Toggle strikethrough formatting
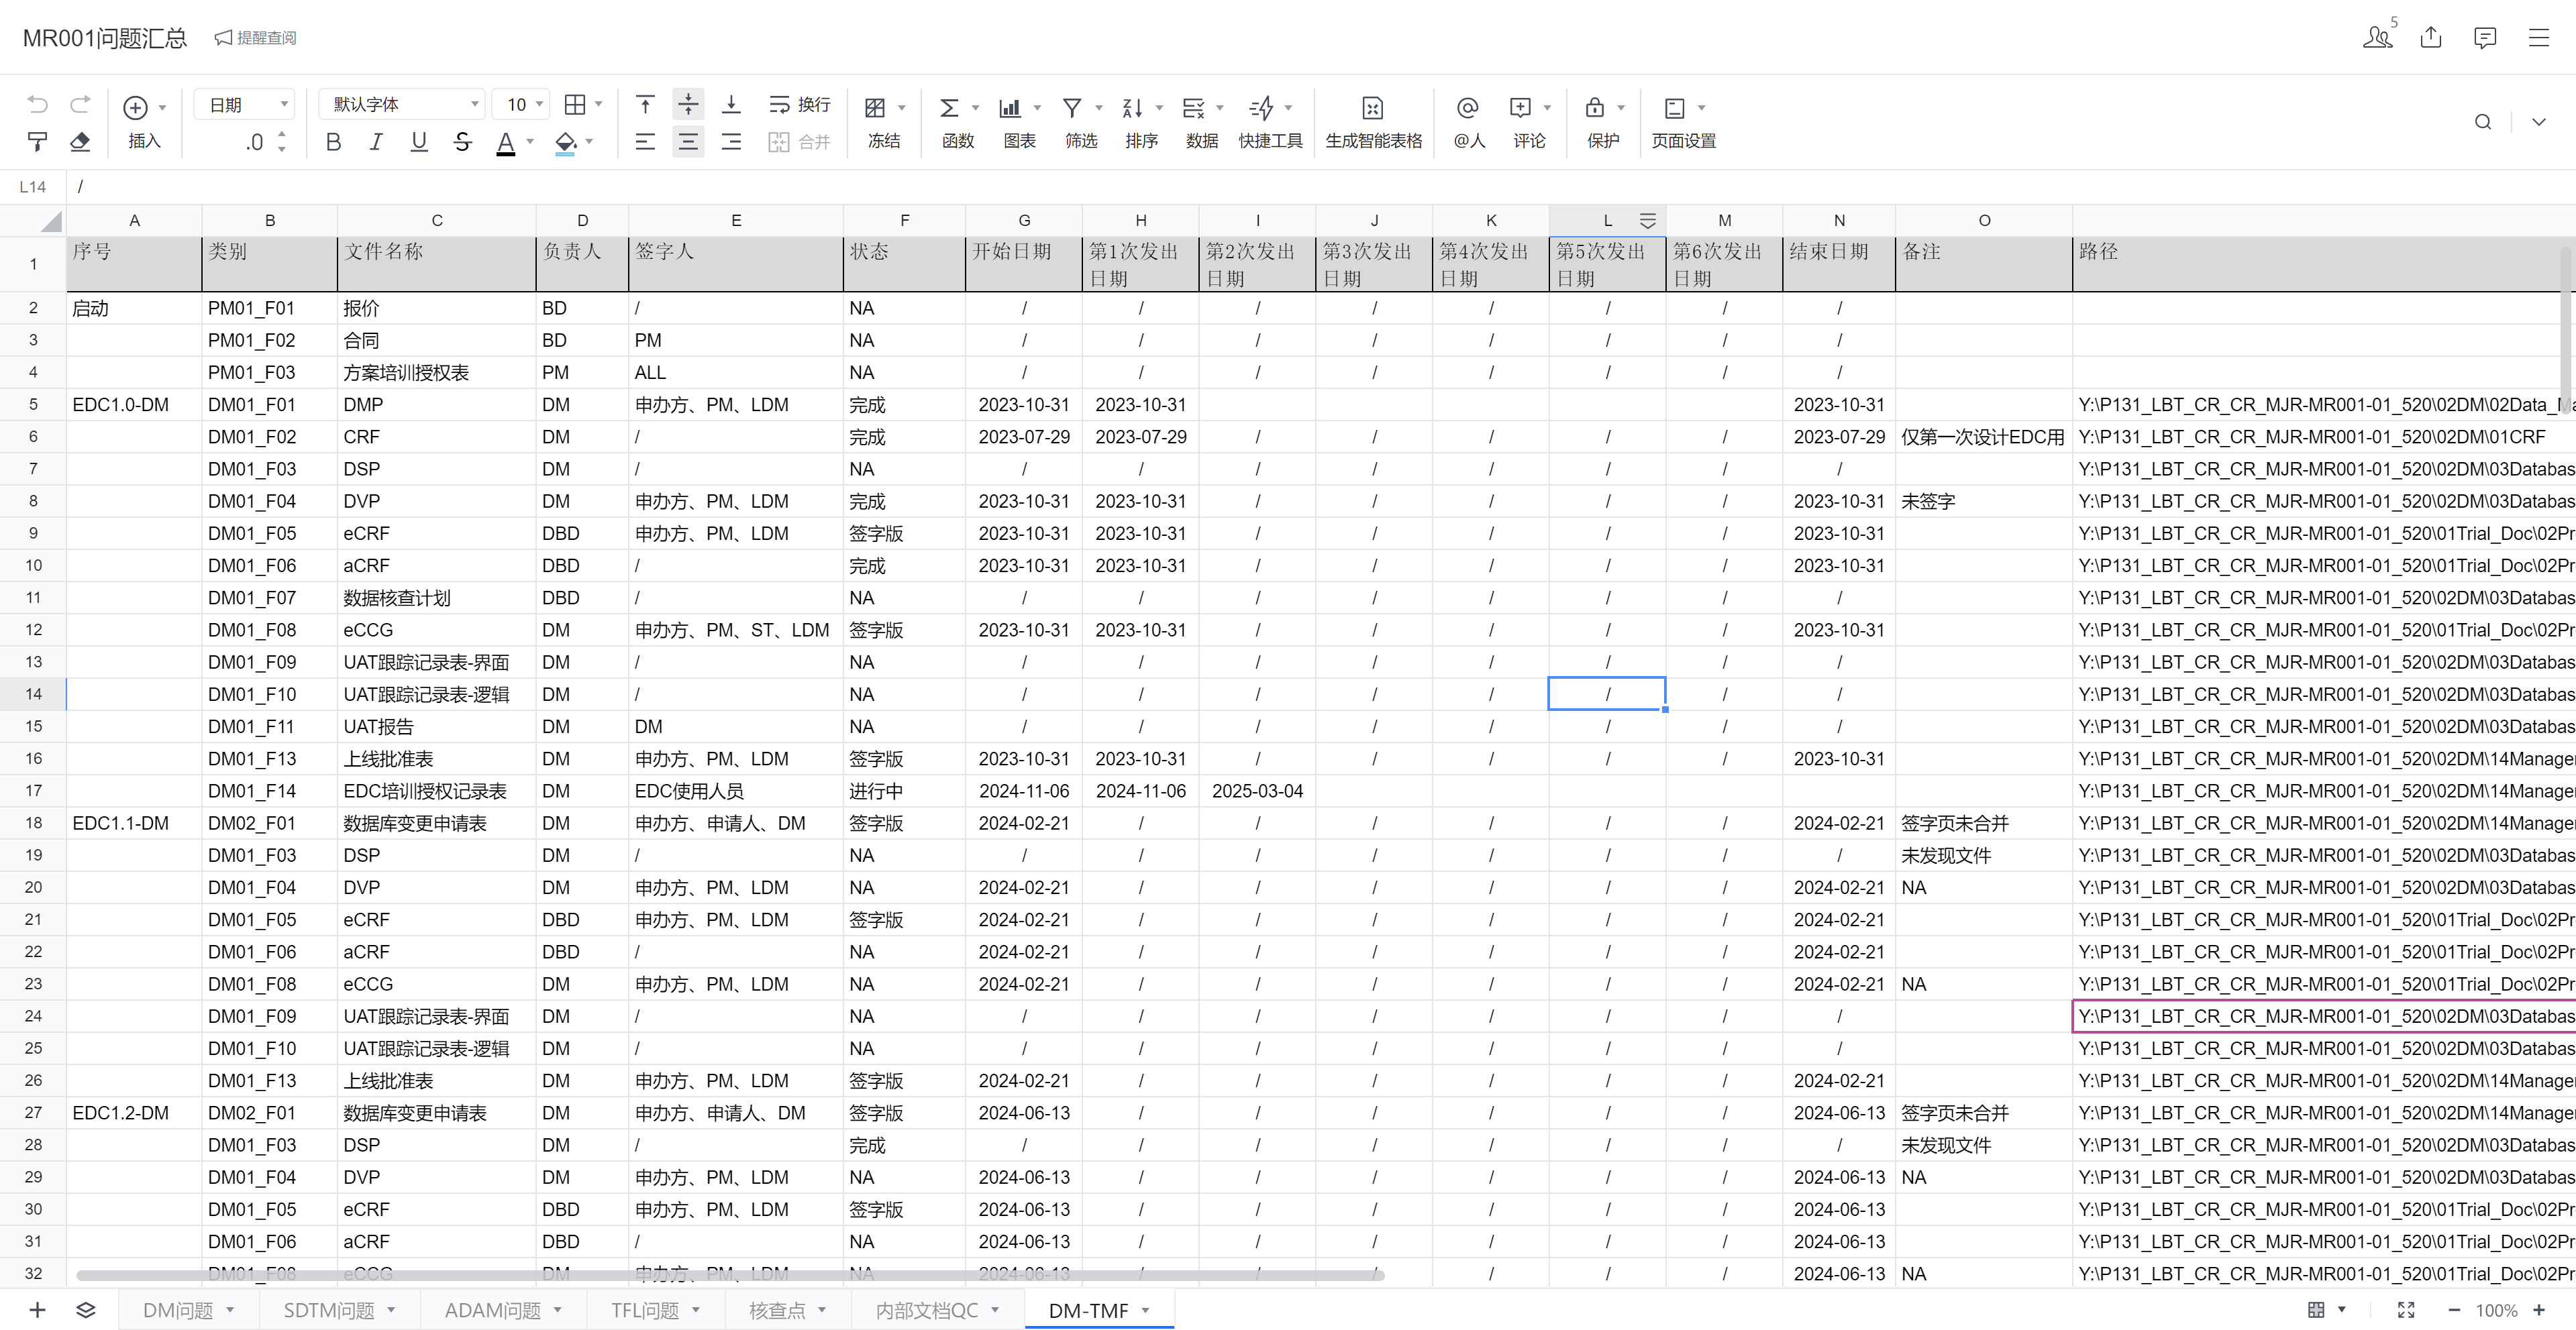Viewport: 2576px width, 1330px height. click(462, 142)
